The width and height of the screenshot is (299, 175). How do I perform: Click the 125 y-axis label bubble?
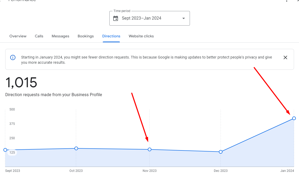(12, 153)
